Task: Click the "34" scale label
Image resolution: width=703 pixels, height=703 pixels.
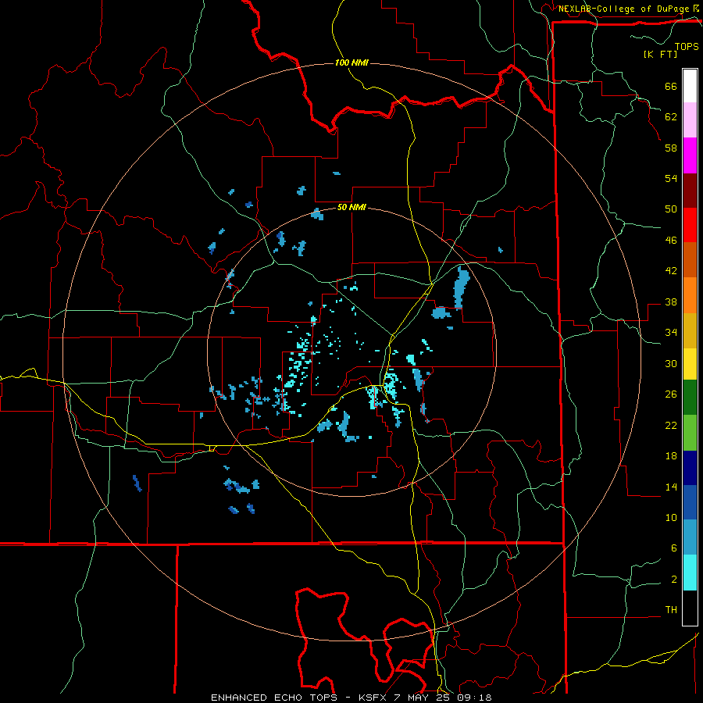Action: pos(671,333)
